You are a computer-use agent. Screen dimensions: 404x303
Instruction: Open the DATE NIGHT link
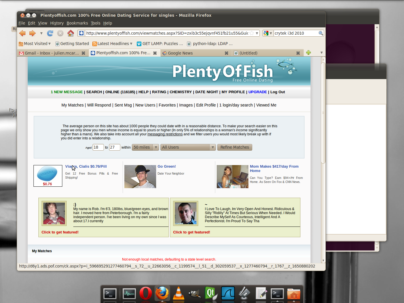pos(207,92)
